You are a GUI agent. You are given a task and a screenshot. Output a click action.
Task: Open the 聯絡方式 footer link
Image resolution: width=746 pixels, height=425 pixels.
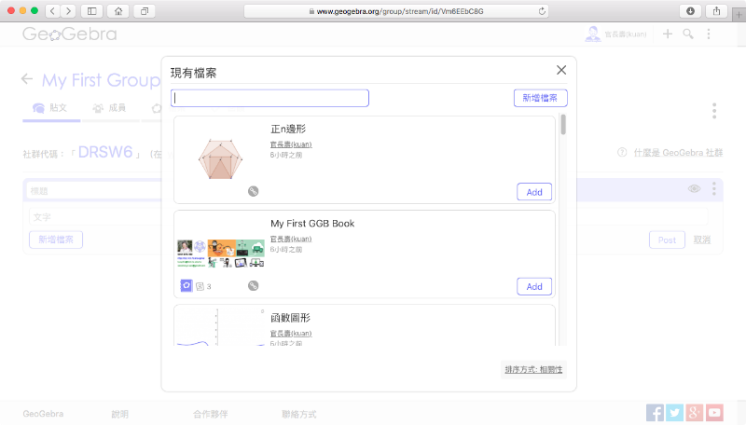[298, 414]
